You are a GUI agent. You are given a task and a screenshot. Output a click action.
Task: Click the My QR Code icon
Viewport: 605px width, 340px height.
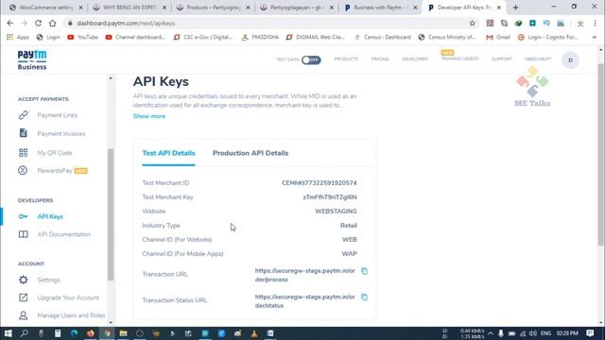pos(23,153)
